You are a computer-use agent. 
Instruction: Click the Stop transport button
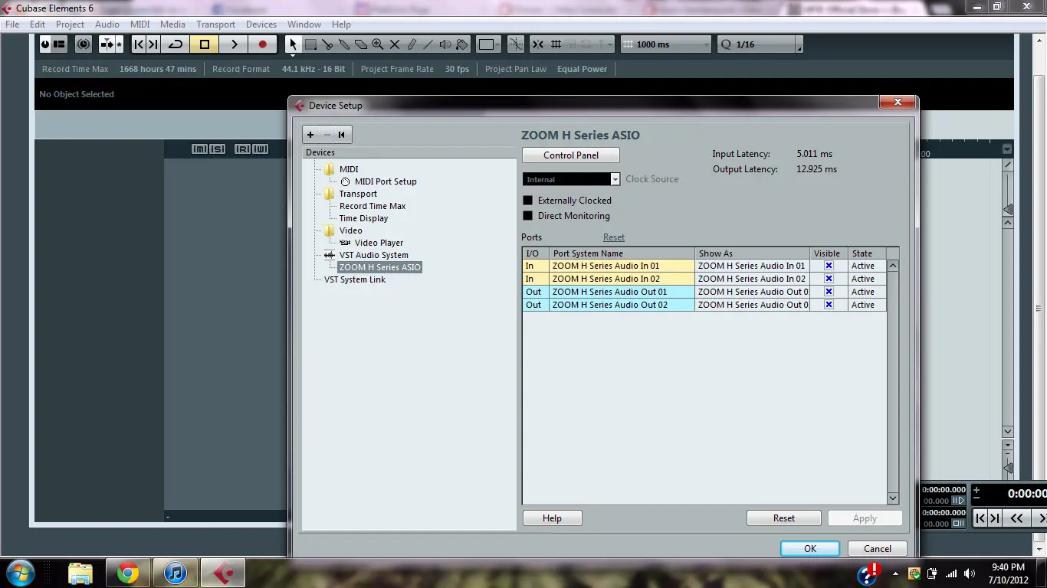tap(205, 44)
